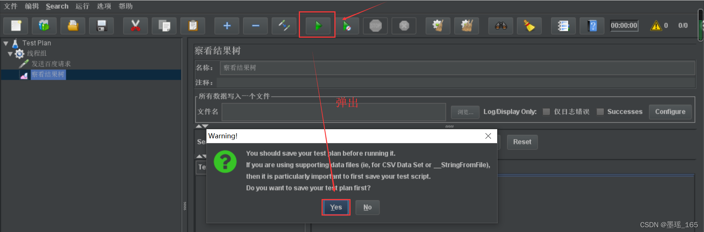Click the Test Plan flask icon

(15, 44)
